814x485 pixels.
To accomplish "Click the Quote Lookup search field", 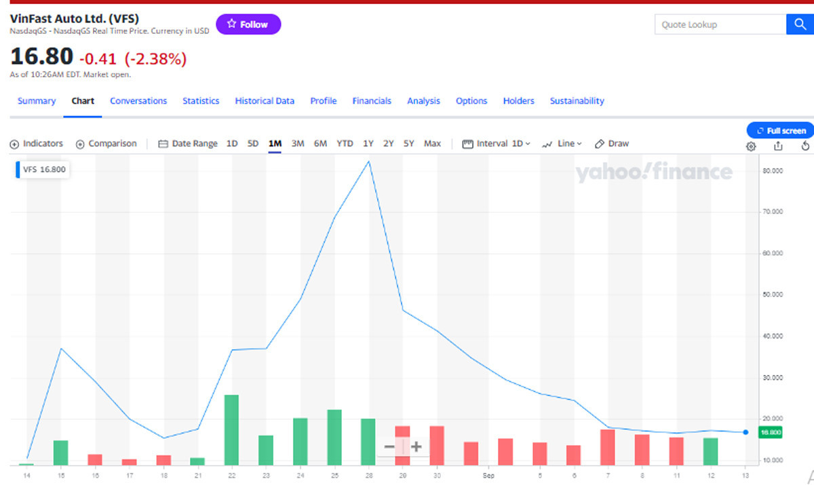I will 720,24.
